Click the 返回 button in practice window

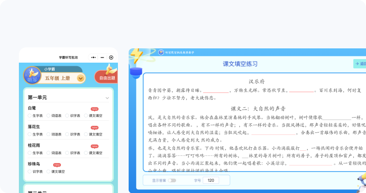click(x=360, y=64)
